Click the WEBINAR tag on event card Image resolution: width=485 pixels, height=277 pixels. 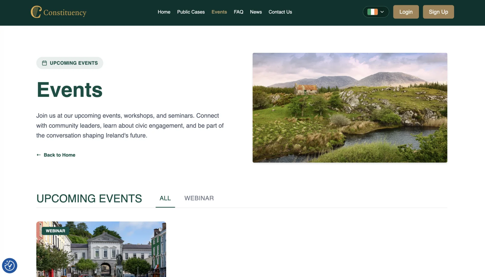(x=55, y=231)
